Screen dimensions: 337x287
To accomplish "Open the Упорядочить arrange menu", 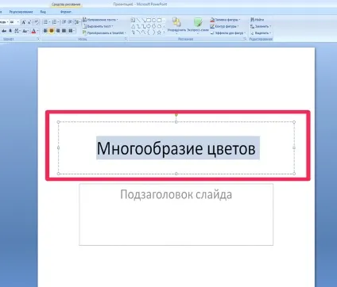I will point(176,26).
